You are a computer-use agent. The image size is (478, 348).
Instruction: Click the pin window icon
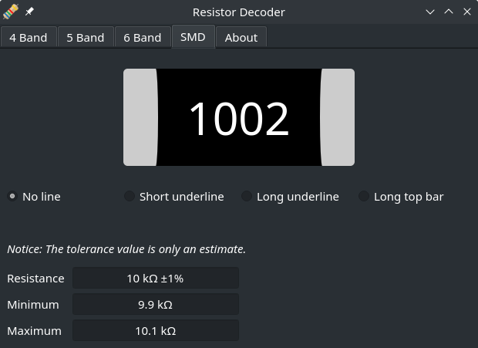point(30,12)
